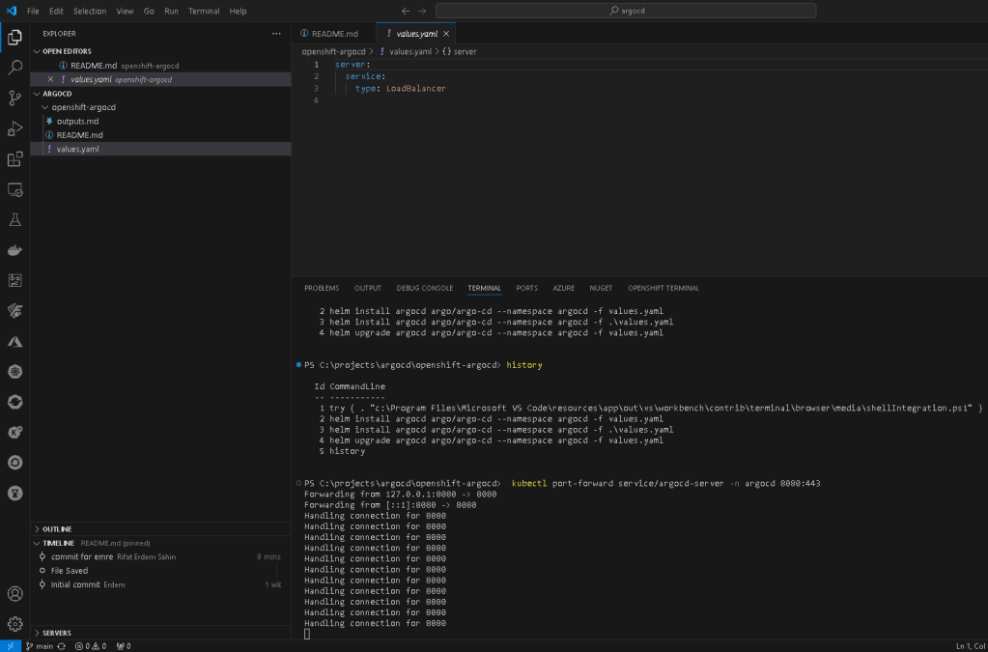Open the Run and Debug view

pyautogui.click(x=15, y=128)
